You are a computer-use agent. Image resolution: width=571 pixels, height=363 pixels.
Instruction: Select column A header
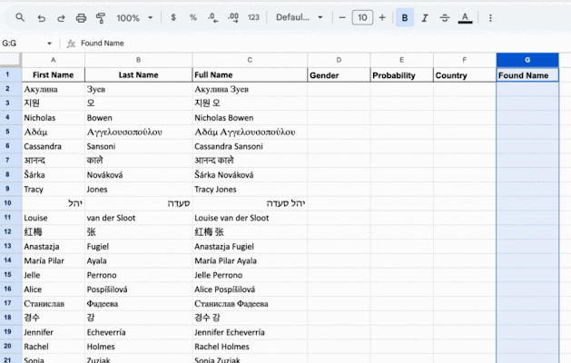click(54, 60)
